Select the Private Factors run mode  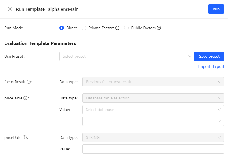tap(84, 28)
